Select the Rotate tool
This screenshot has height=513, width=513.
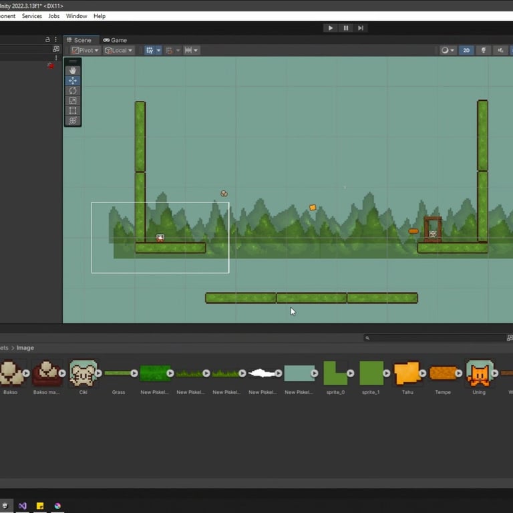click(x=73, y=90)
